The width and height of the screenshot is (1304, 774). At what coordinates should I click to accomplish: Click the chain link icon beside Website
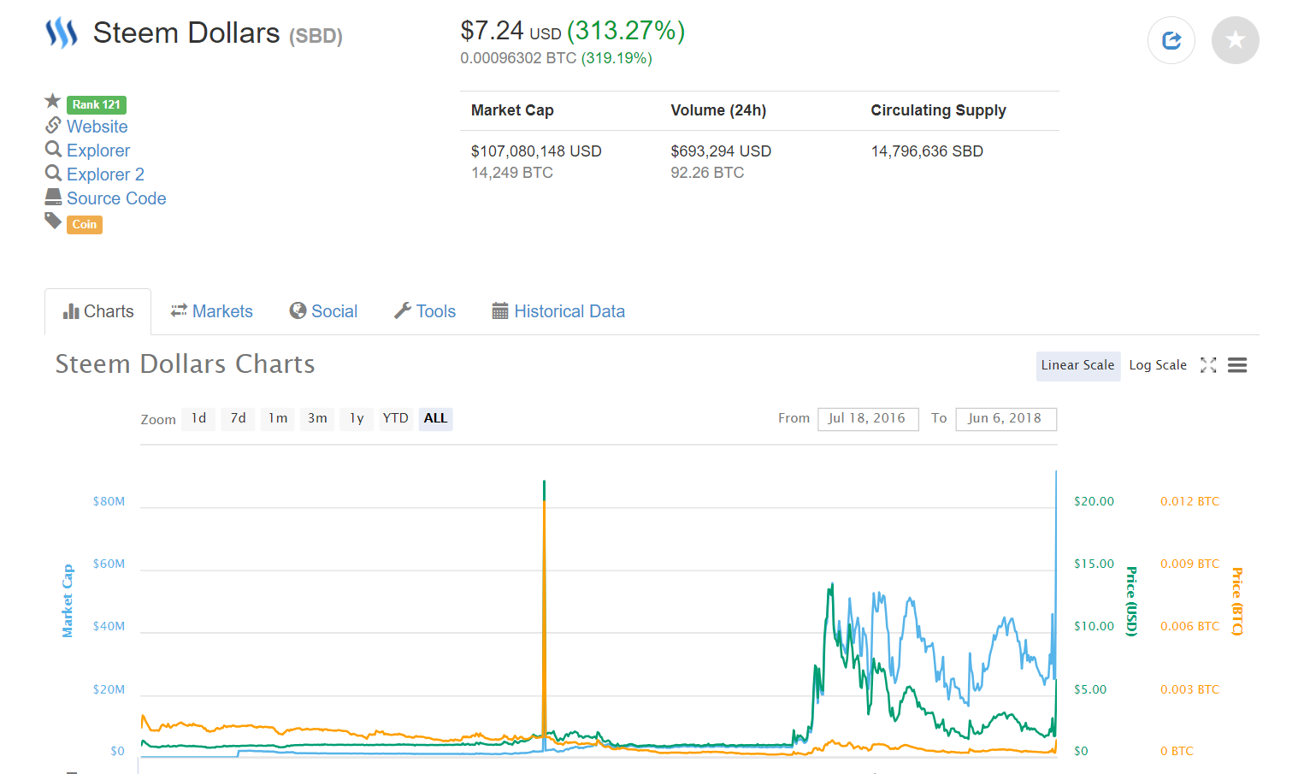[x=53, y=125]
